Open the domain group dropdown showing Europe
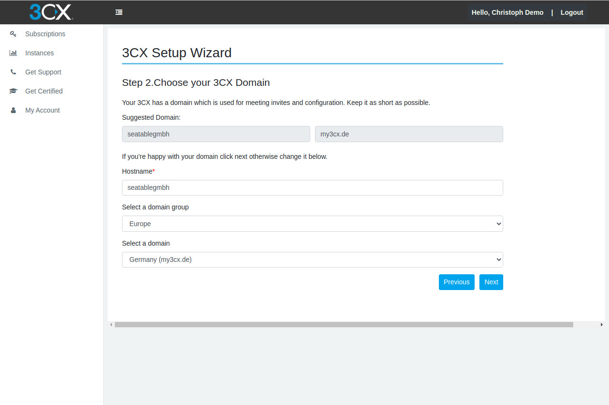The height and width of the screenshot is (405, 609). click(313, 224)
